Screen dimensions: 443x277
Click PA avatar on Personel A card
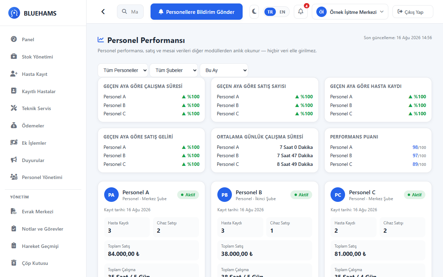(x=111, y=195)
